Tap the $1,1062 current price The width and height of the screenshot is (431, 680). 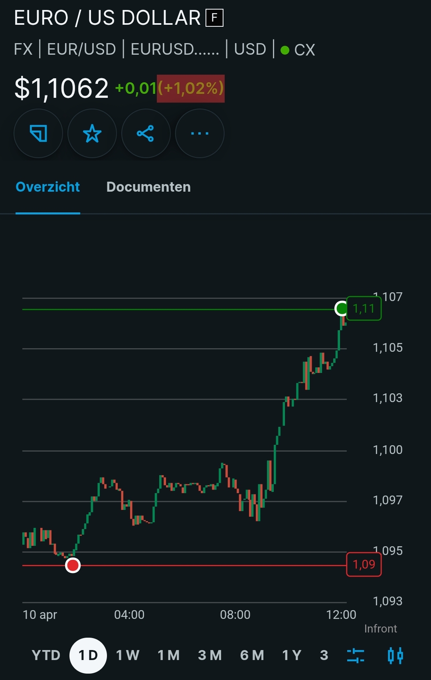point(61,88)
